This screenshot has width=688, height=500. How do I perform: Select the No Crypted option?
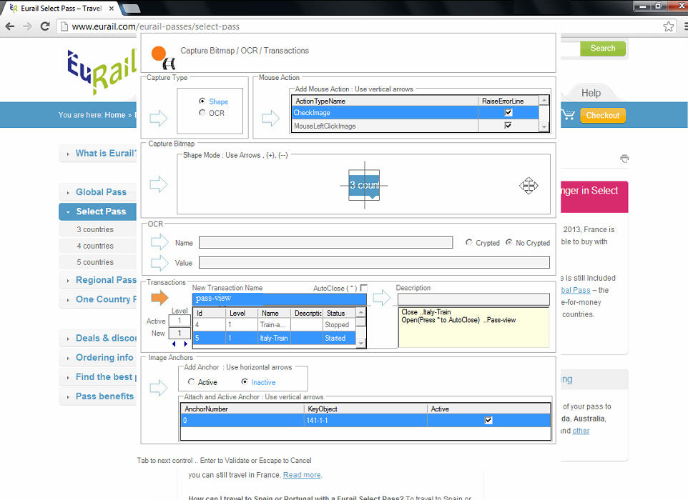click(x=509, y=242)
